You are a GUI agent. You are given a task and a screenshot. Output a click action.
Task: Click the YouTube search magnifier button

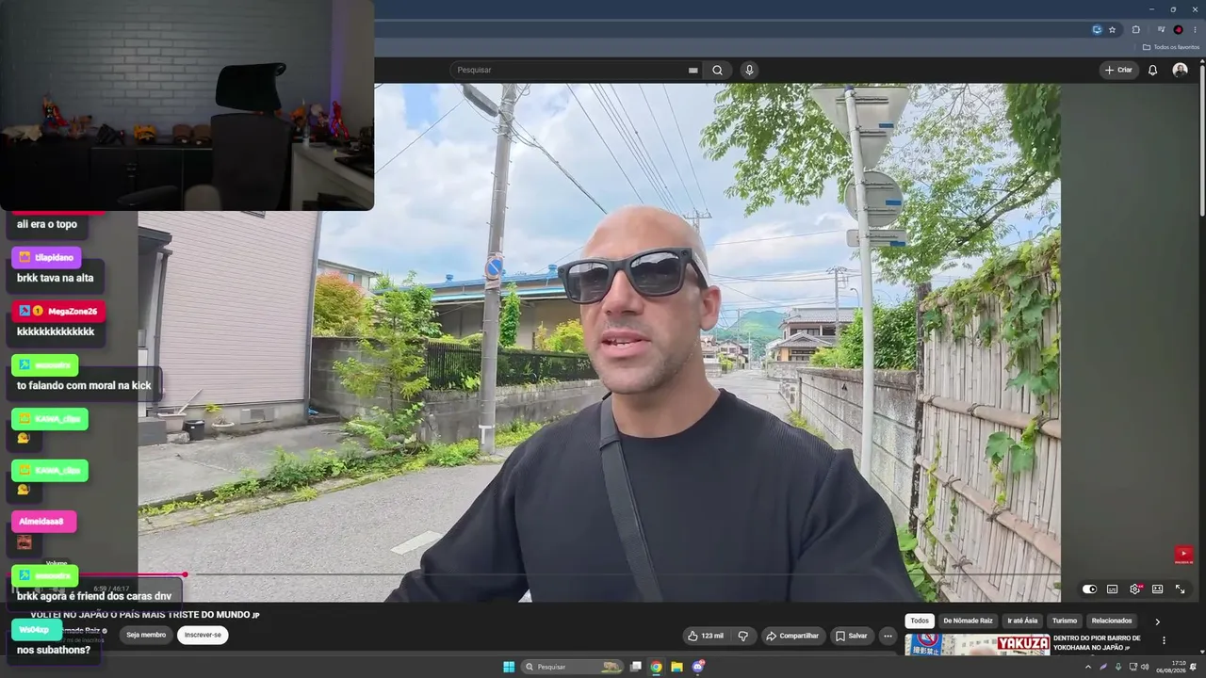tap(717, 70)
